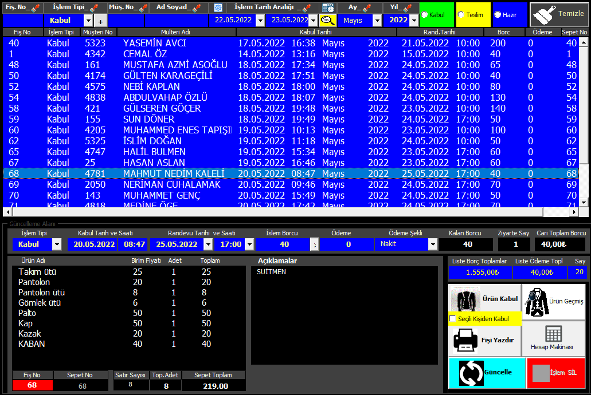The width and height of the screenshot is (591, 395).
Task: Open Ürün Geçmiş with the magnifier jacket icon
Action: 537,299
